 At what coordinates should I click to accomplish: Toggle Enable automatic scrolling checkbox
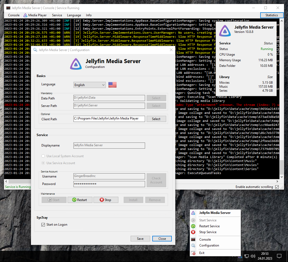277,187
